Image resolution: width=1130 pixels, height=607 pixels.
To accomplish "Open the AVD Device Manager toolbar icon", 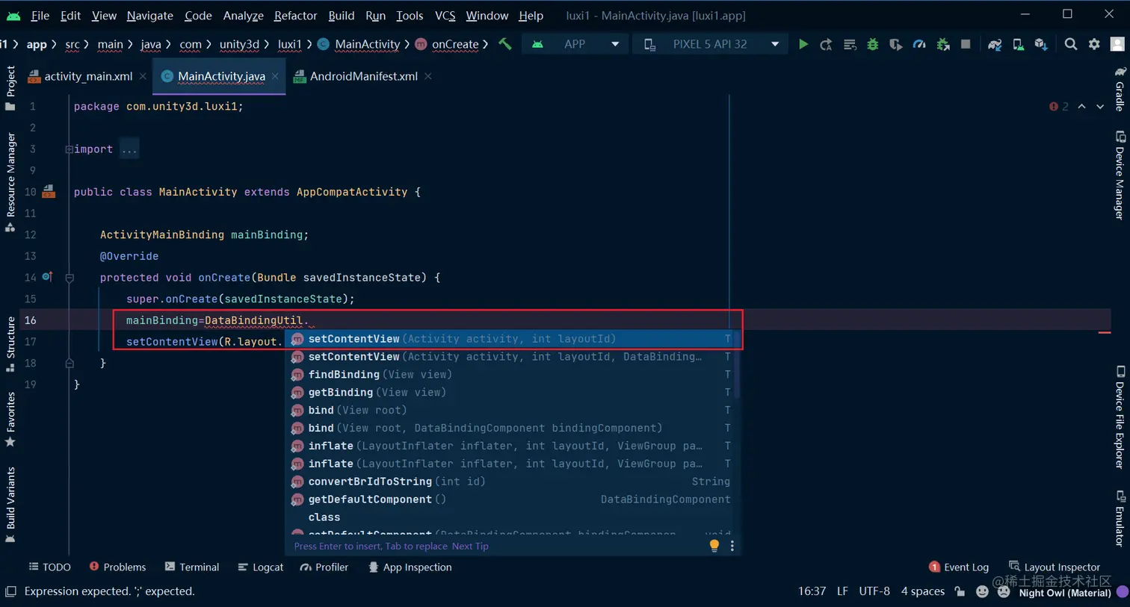I will coord(1018,44).
